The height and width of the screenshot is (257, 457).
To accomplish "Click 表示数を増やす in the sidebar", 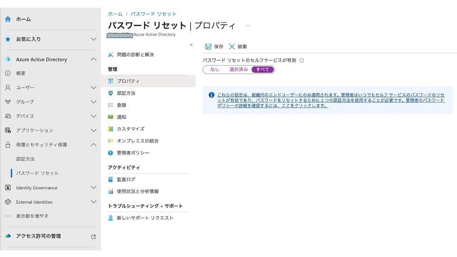I will 32,216.
